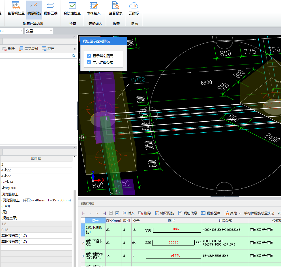Image resolution: width=281 pixels, height=267 pixels.
Task: Click the 筋号 column header
Action: pos(95,220)
